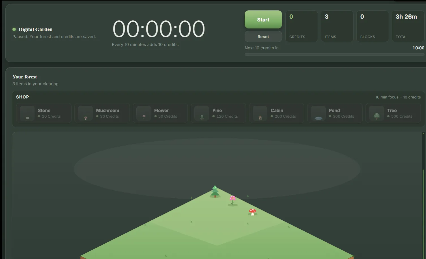This screenshot has width=426, height=259.
Task: Buy Mushroom for 30 Credits
Action: point(102,113)
